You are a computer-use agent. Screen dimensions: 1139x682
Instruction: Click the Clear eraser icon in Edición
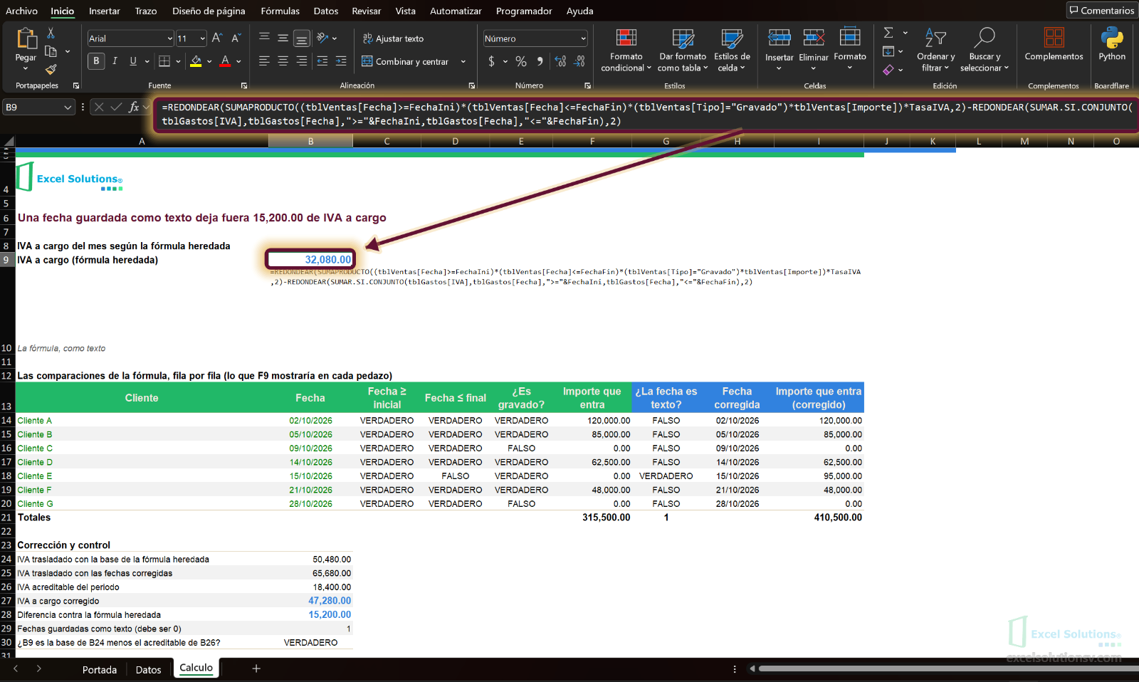point(888,70)
